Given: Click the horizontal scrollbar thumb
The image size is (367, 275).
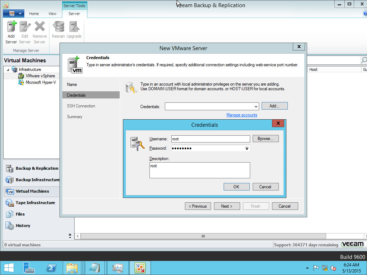Looking at the screenshot, I should coord(203,236).
